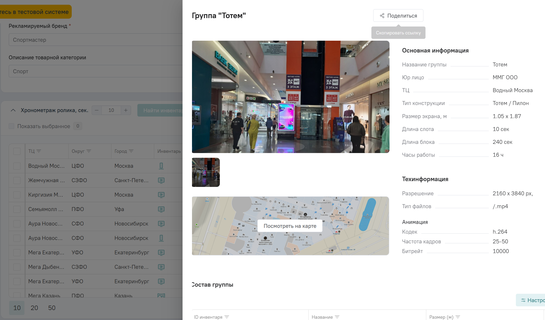545x320 pixels.
Task: Increase spot duration with plus button
Action: pyautogui.click(x=126, y=110)
